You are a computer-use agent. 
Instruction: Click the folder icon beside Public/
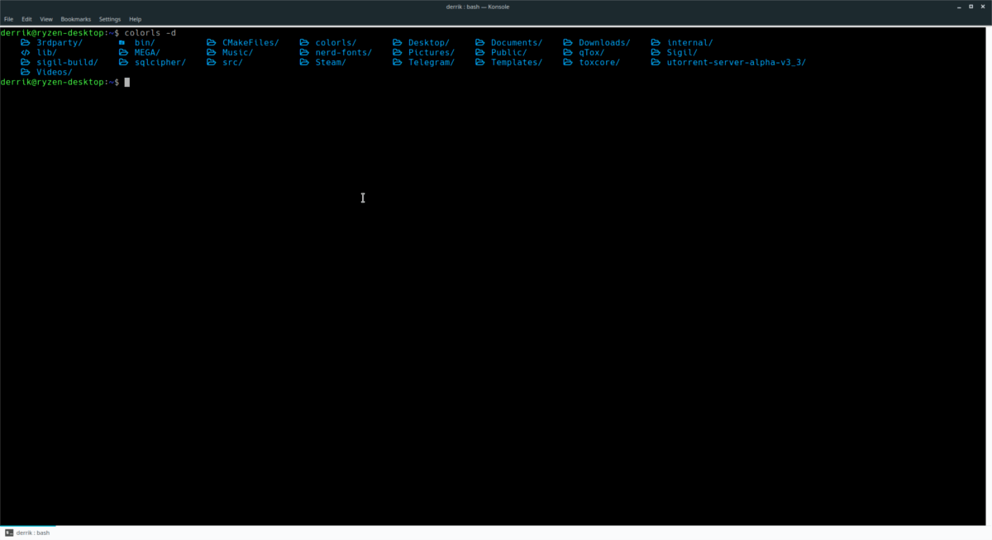pyautogui.click(x=480, y=52)
